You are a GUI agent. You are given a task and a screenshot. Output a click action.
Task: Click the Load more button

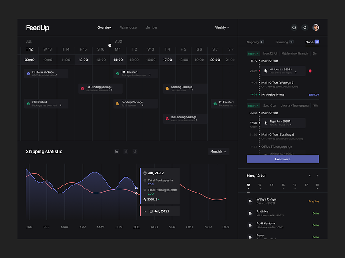tap(283, 159)
